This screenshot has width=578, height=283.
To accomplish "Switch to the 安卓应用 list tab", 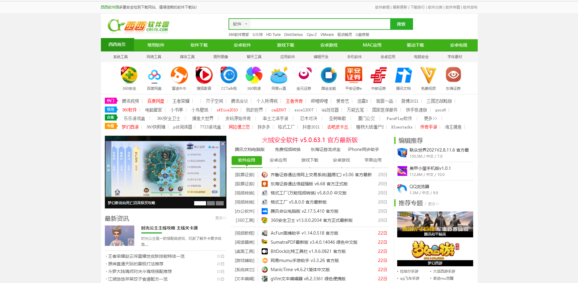I will (278, 160).
